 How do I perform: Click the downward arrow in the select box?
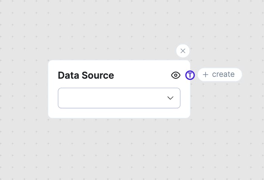pos(171,98)
